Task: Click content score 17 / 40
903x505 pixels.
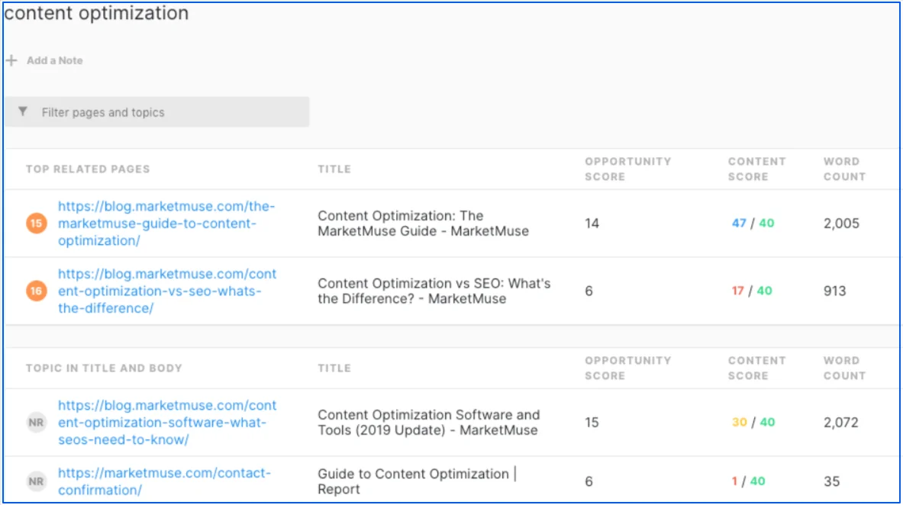Action: (752, 291)
